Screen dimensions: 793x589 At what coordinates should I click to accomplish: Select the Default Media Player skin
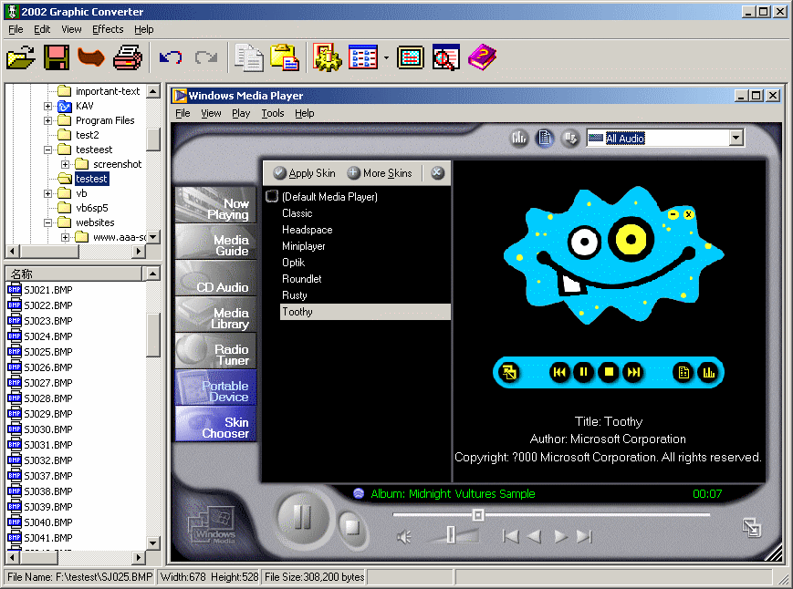coord(329,197)
